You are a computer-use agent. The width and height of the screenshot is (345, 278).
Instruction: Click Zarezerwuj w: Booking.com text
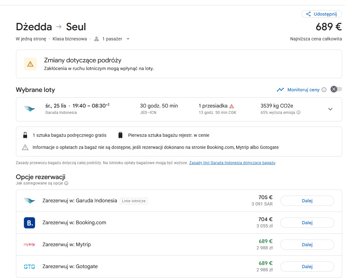[x=74, y=223]
